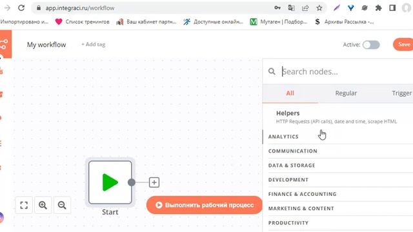Click the browser forward arrow
Screen dimensions: 413x232
[x=7, y=8]
